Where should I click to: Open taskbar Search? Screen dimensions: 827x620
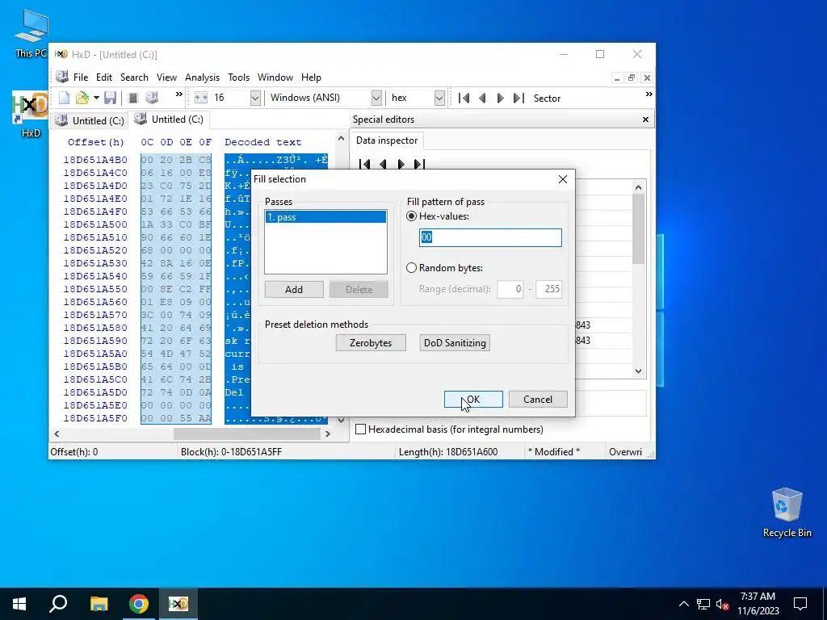(58, 604)
